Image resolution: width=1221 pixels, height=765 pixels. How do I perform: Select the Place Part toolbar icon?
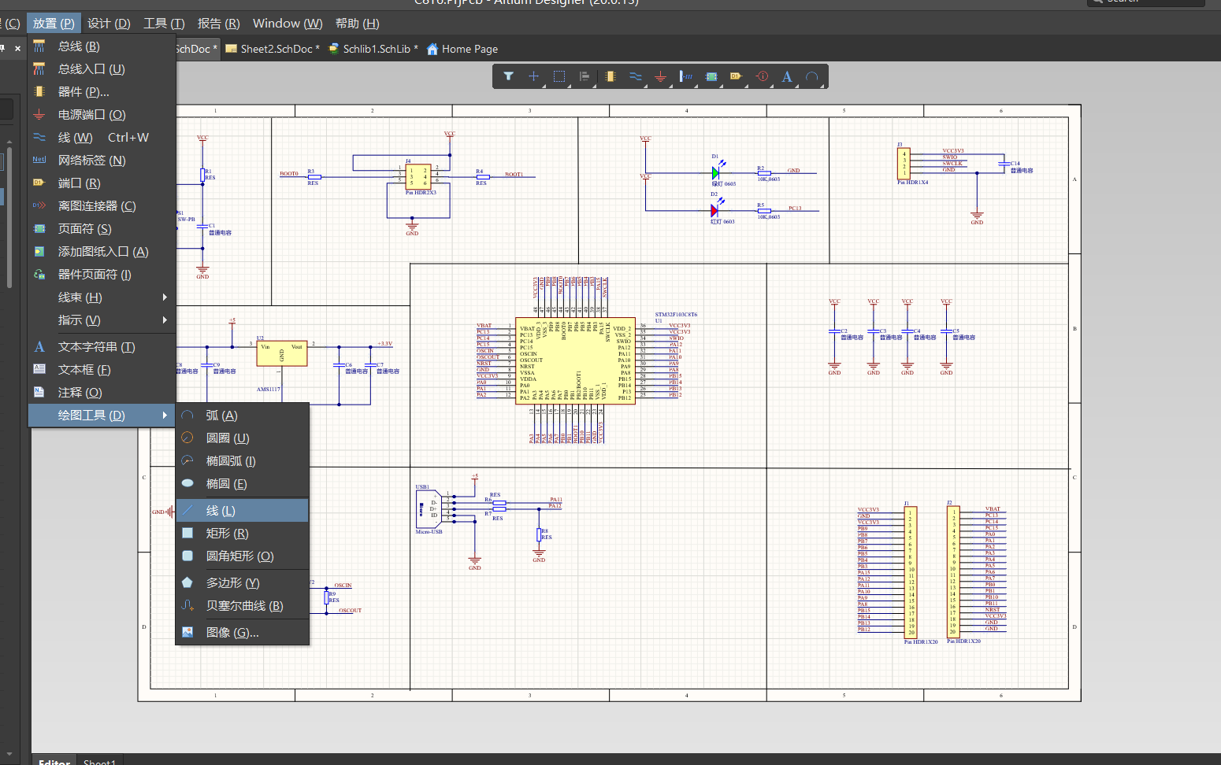click(610, 76)
